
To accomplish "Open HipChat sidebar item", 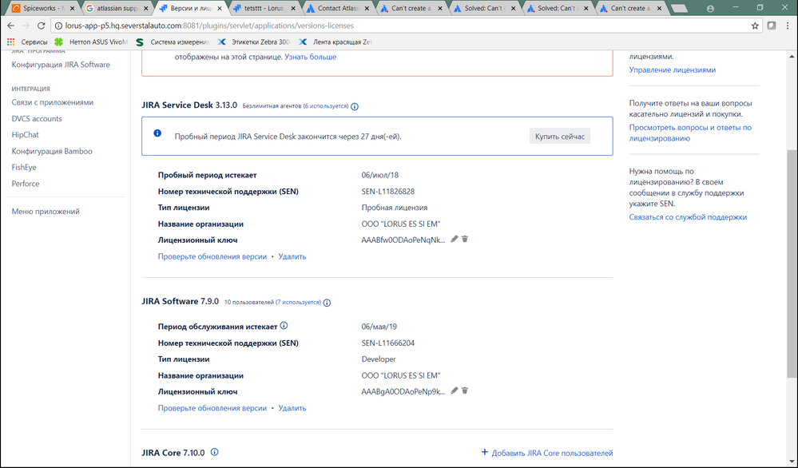I will [x=26, y=135].
